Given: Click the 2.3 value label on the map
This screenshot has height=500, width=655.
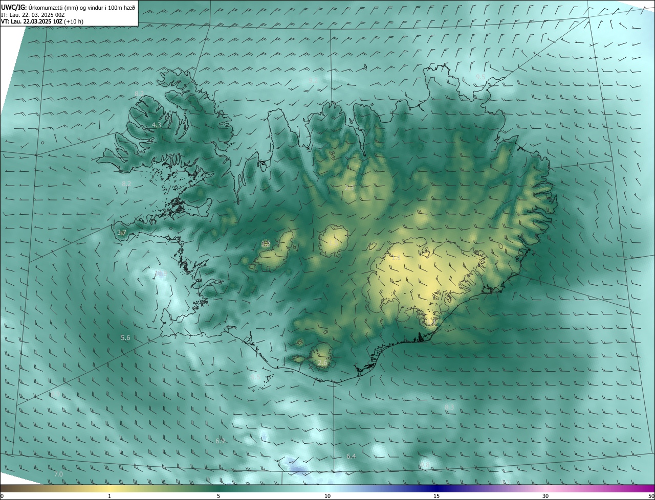Looking at the screenshot, I should pos(349,188).
